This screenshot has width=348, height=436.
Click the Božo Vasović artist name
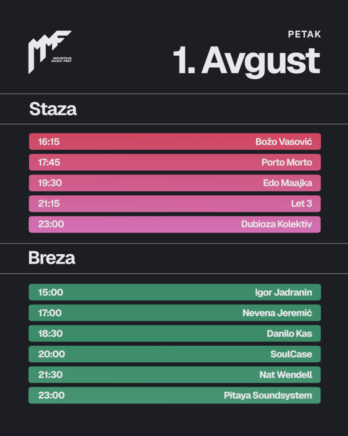coord(283,142)
